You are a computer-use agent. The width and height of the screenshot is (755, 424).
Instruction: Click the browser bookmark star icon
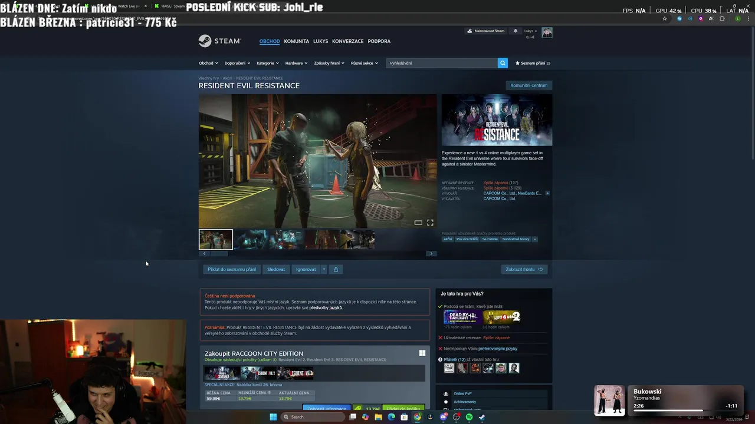665,19
